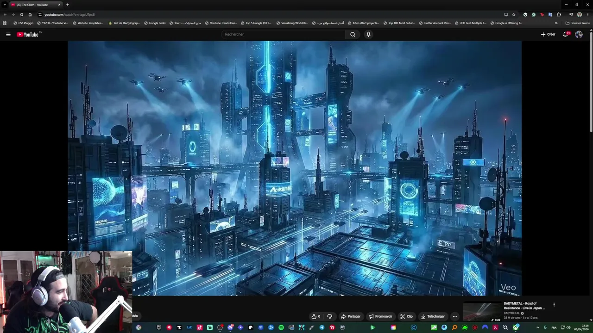Screen dimensions: 593x333
Task: View site information icon beside the URL
Action: click(40, 14)
